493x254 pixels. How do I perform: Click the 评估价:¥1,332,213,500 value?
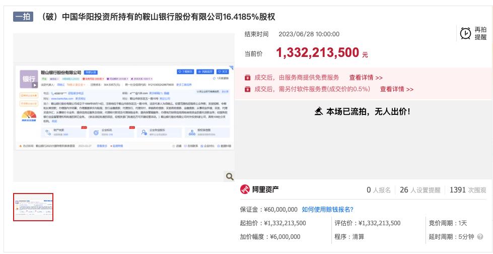[368, 223]
